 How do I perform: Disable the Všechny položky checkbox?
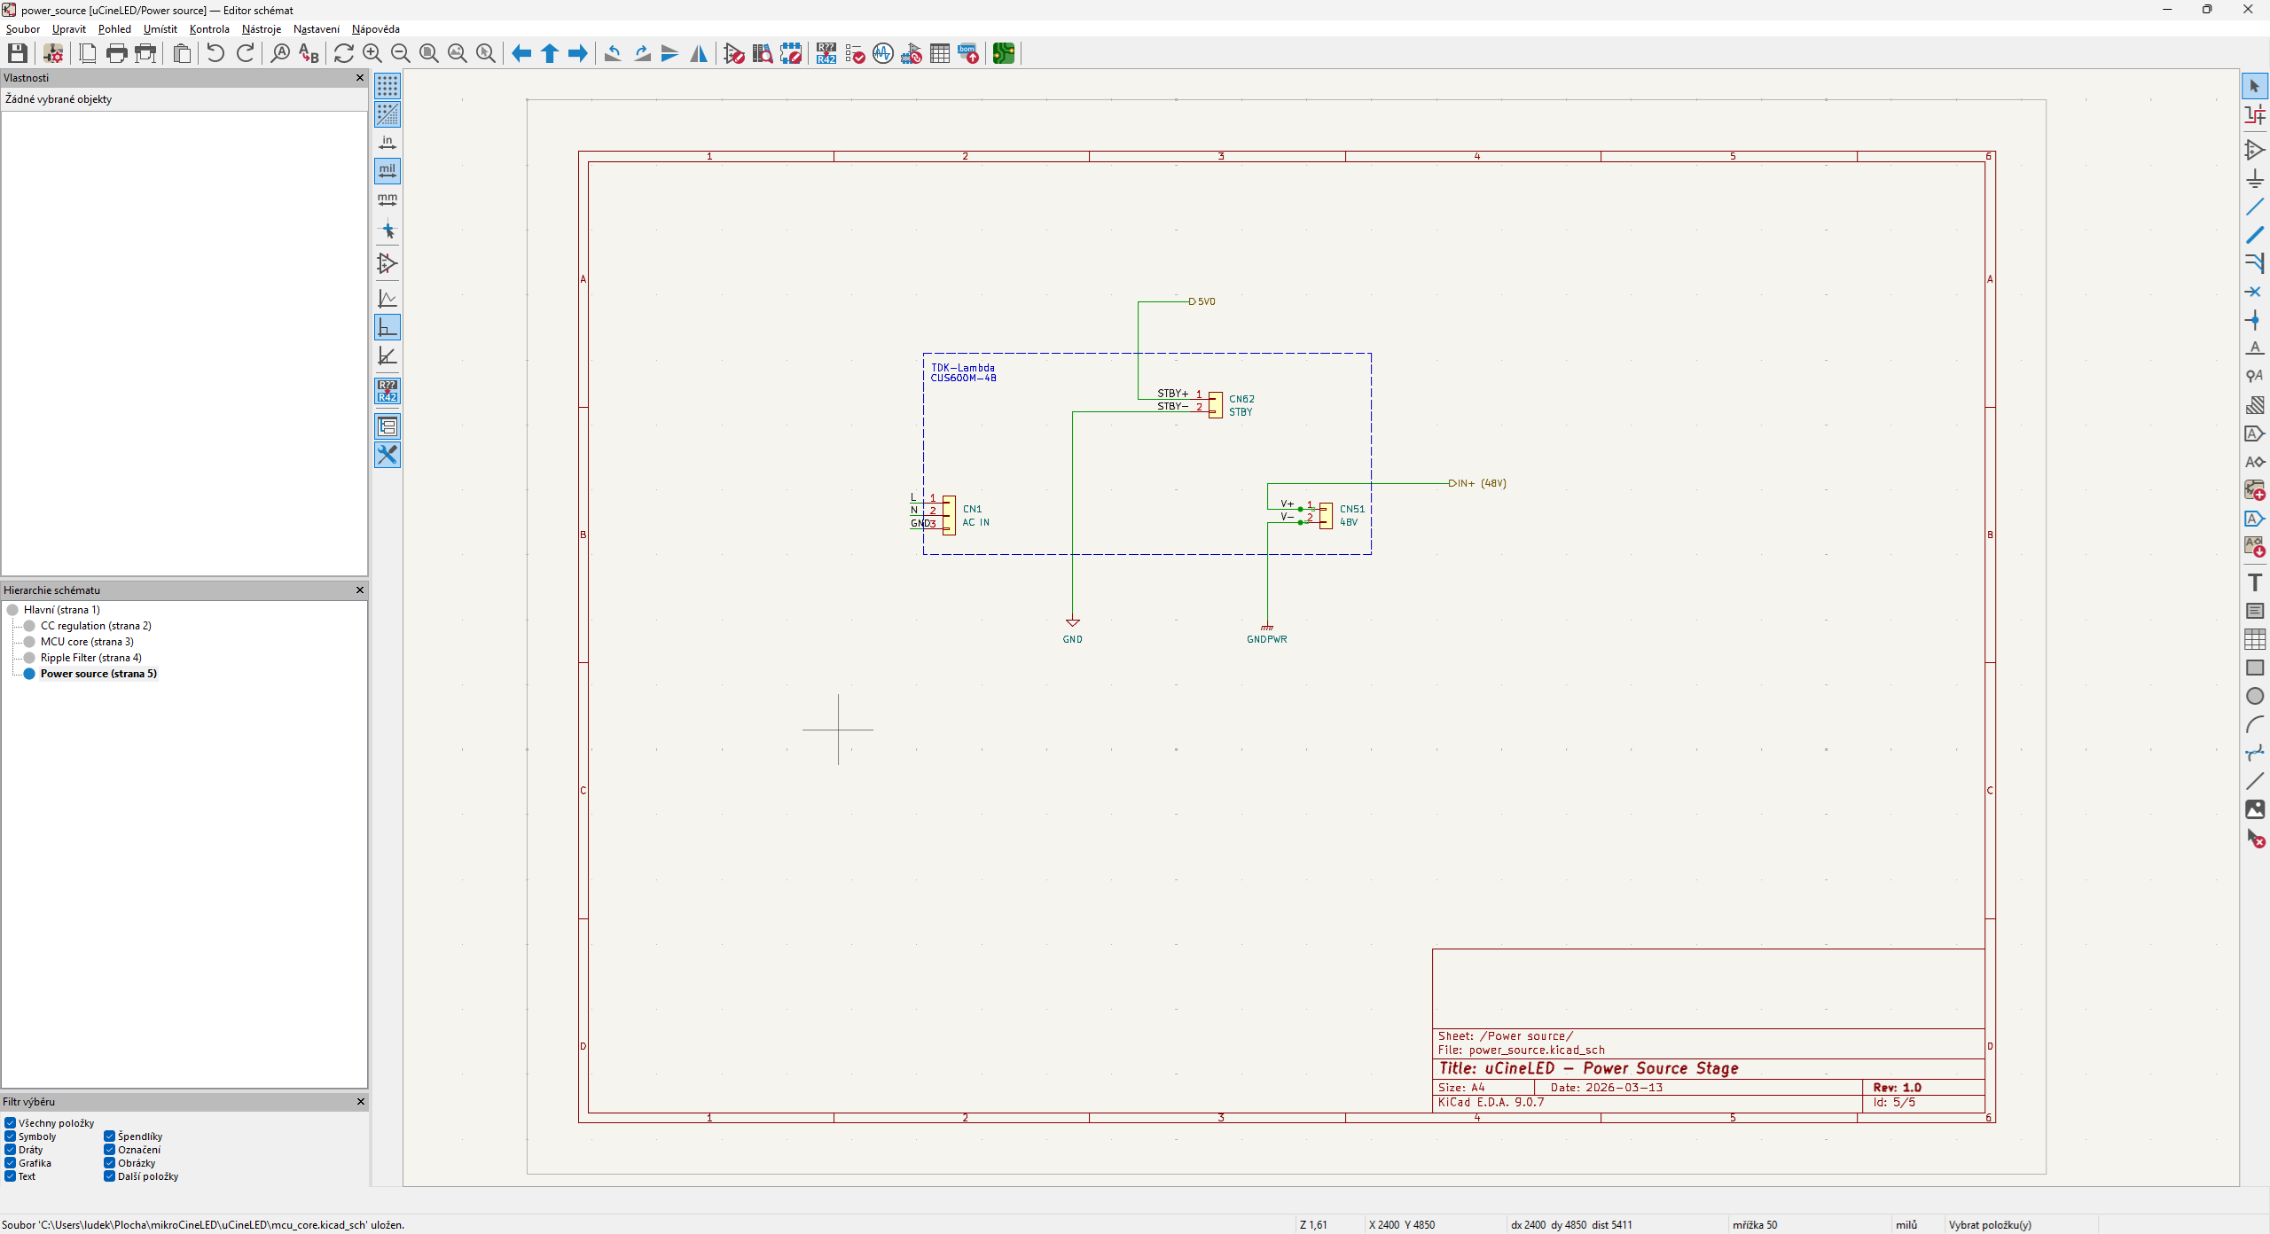coord(11,1123)
